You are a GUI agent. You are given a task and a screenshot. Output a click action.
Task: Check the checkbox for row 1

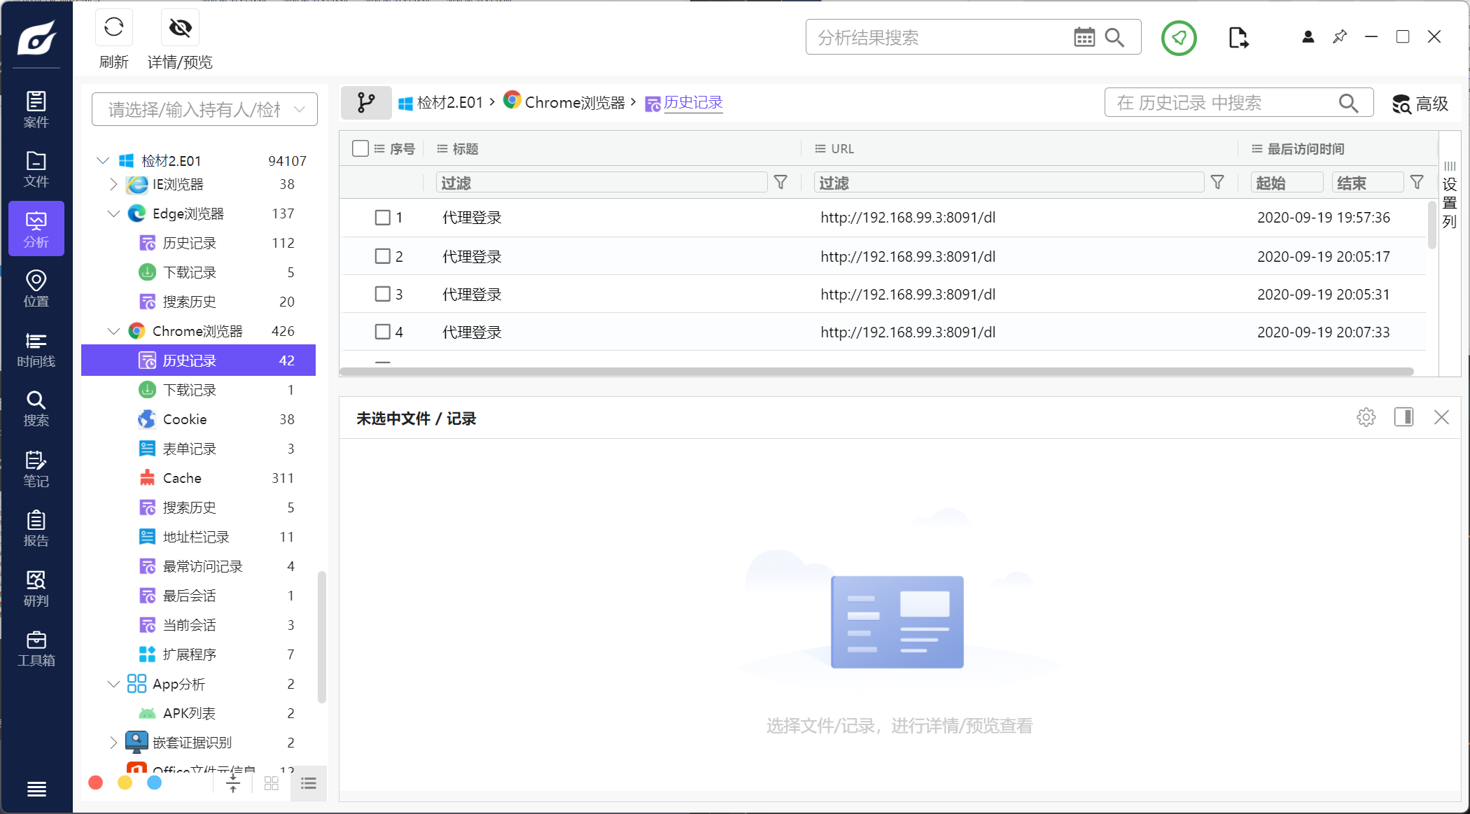coord(382,218)
